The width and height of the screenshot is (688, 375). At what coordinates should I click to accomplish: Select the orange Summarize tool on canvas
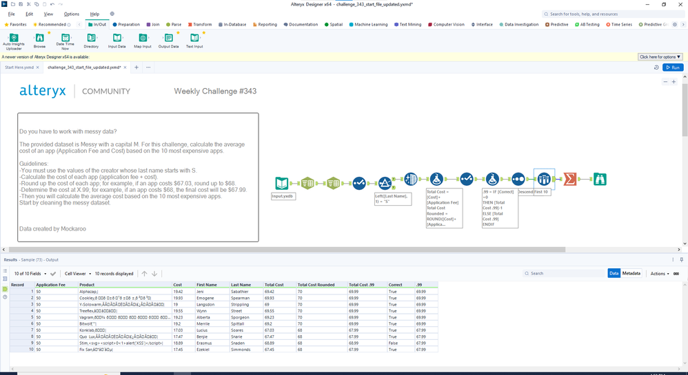coord(570,179)
